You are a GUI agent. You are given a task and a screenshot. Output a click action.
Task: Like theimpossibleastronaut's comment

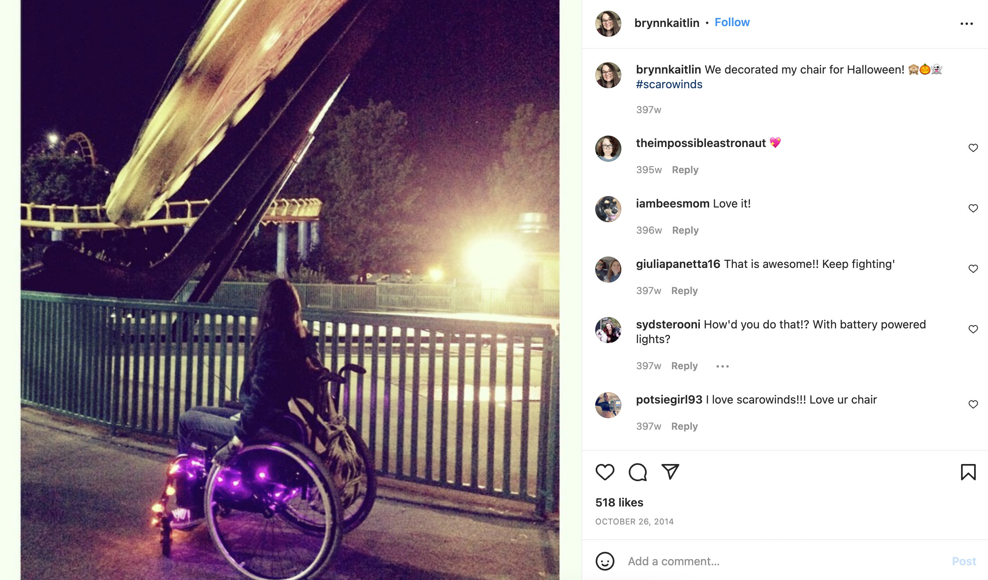[x=973, y=148]
